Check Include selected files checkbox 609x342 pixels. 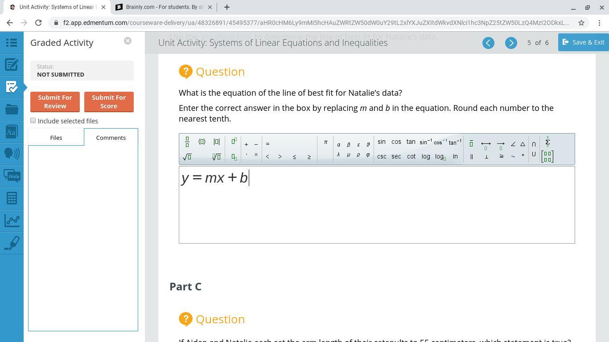pyautogui.click(x=33, y=120)
